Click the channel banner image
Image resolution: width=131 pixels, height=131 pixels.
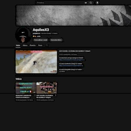pyautogui.click(x=73, y=15)
